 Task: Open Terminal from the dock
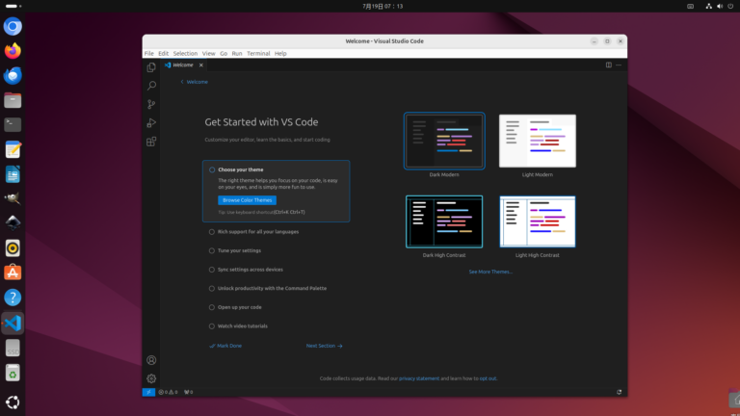[13, 125]
